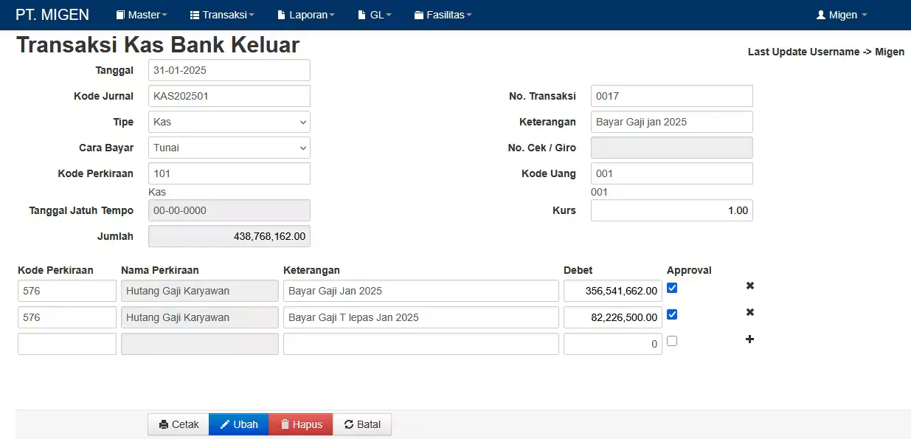
Task: Click the Transaksi Kas Bank Keluar heading
Action: [x=158, y=45]
